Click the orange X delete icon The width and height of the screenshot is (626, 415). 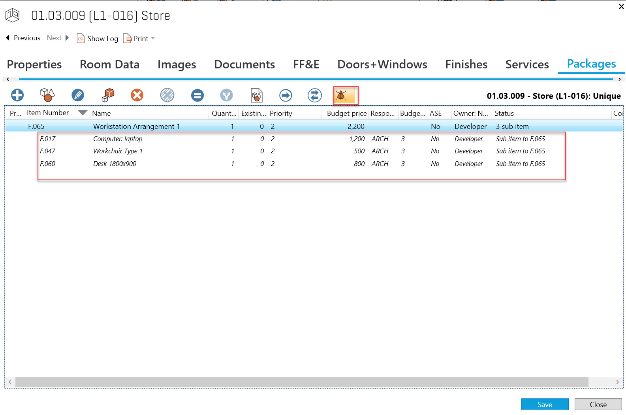[137, 95]
